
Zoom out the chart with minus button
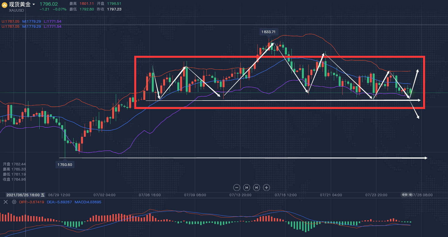tap(237, 187)
